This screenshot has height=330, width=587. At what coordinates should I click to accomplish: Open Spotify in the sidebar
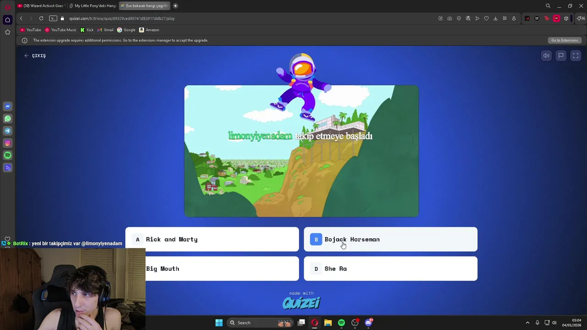(7, 155)
